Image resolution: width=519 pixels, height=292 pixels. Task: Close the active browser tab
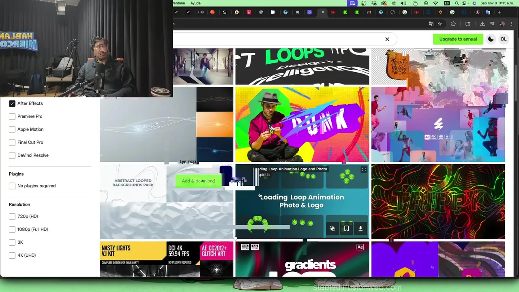323,12
